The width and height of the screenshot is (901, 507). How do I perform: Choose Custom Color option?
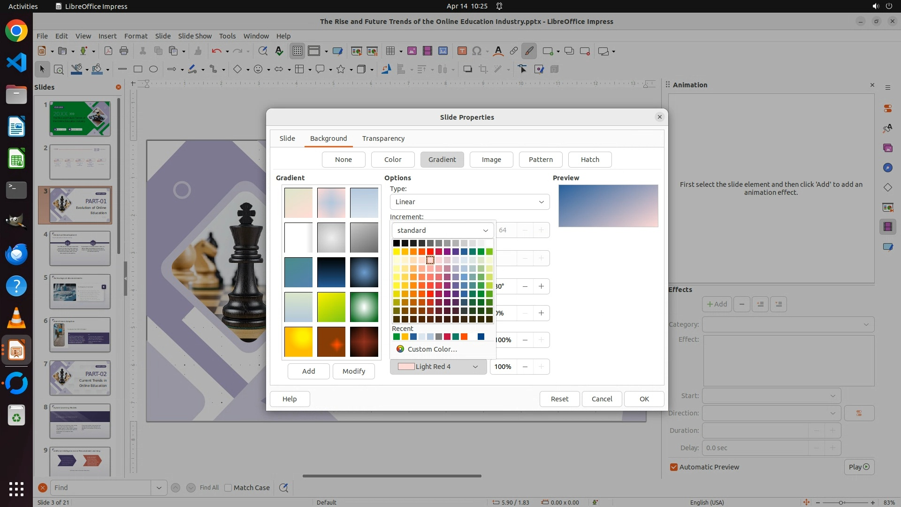432,349
